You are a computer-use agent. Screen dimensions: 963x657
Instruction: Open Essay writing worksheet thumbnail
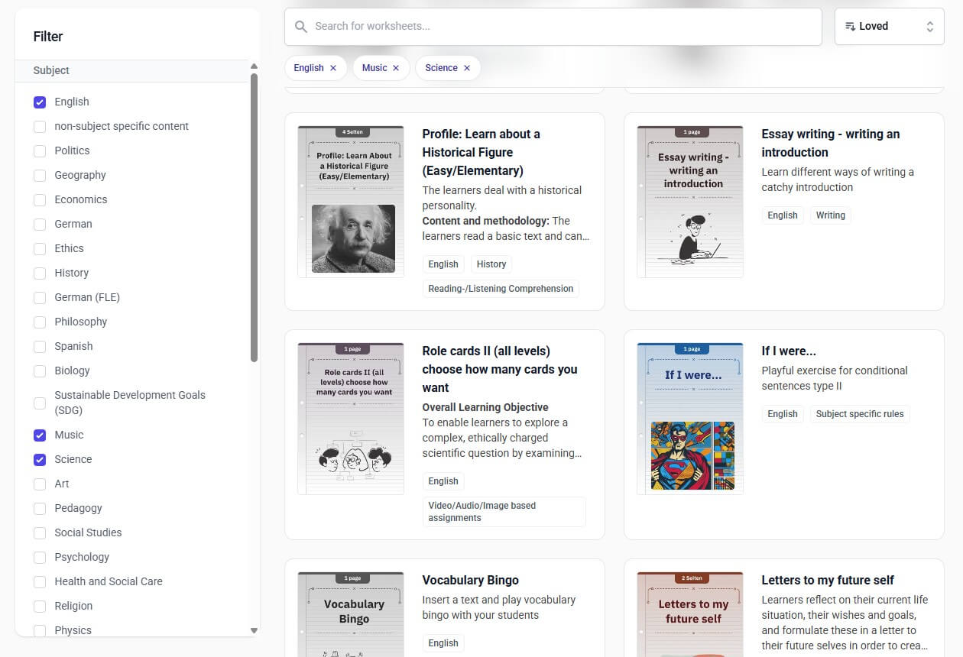click(x=690, y=202)
